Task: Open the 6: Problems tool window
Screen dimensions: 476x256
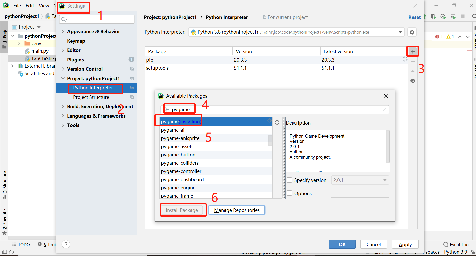Action: (47, 244)
